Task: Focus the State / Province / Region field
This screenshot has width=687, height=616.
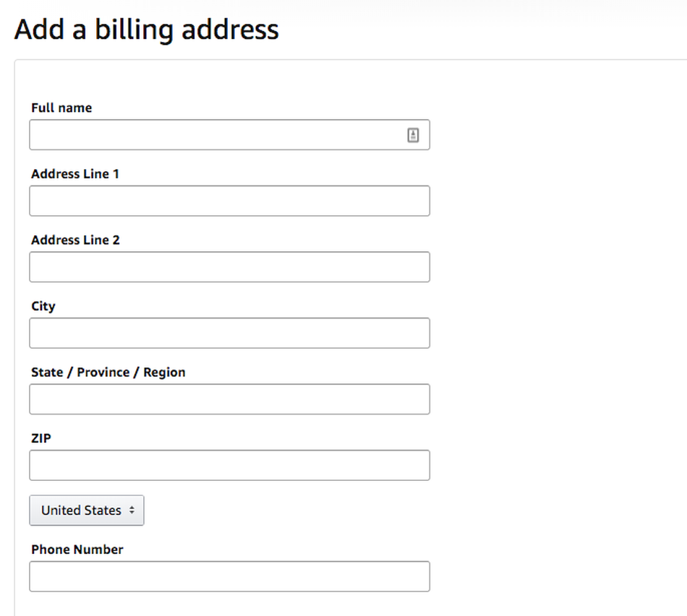Action: (x=229, y=399)
